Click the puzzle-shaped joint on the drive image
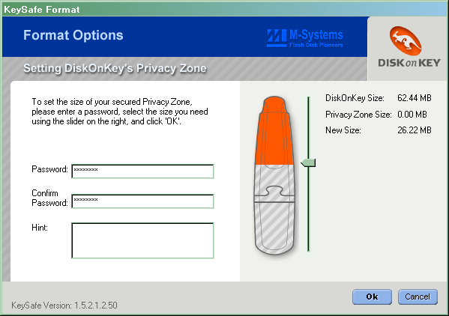 point(274,195)
